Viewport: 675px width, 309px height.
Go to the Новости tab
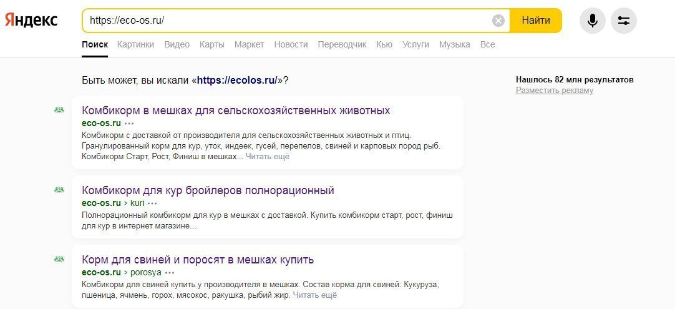pos(291,44)
